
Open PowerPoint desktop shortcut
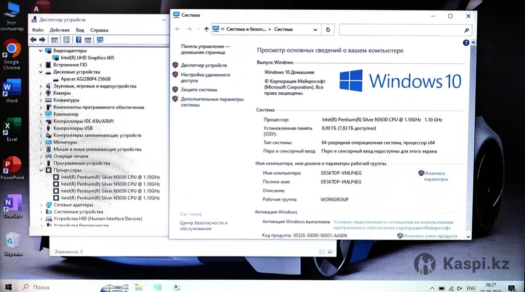[x=12, y=168]
